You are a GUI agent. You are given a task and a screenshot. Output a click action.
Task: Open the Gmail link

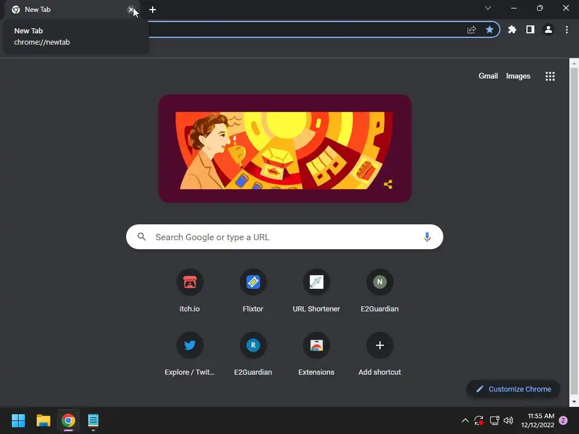tap(488, 76)
